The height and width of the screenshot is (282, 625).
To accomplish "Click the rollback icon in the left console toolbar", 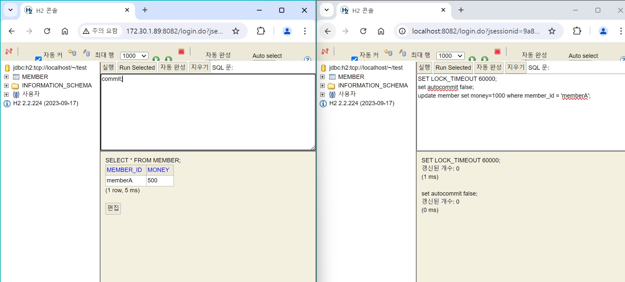I will coord(72,53).
